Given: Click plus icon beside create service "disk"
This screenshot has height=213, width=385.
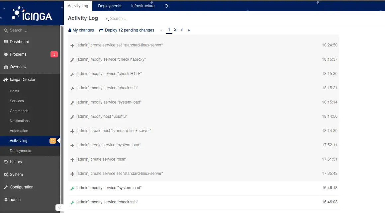Looking at the screenshot, I should tap(72, 160).
